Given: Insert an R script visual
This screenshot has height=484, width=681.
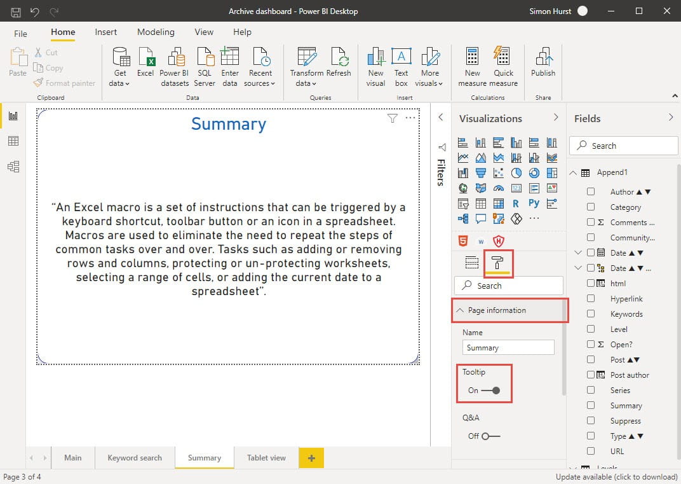Looking at the screenshot, I should tap(516, 204).
